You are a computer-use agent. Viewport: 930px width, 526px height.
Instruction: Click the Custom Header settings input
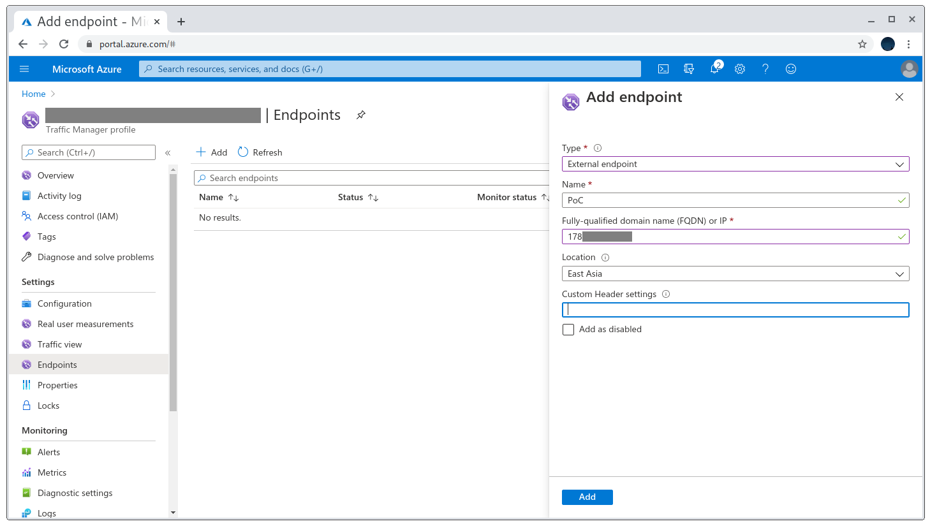735,310
